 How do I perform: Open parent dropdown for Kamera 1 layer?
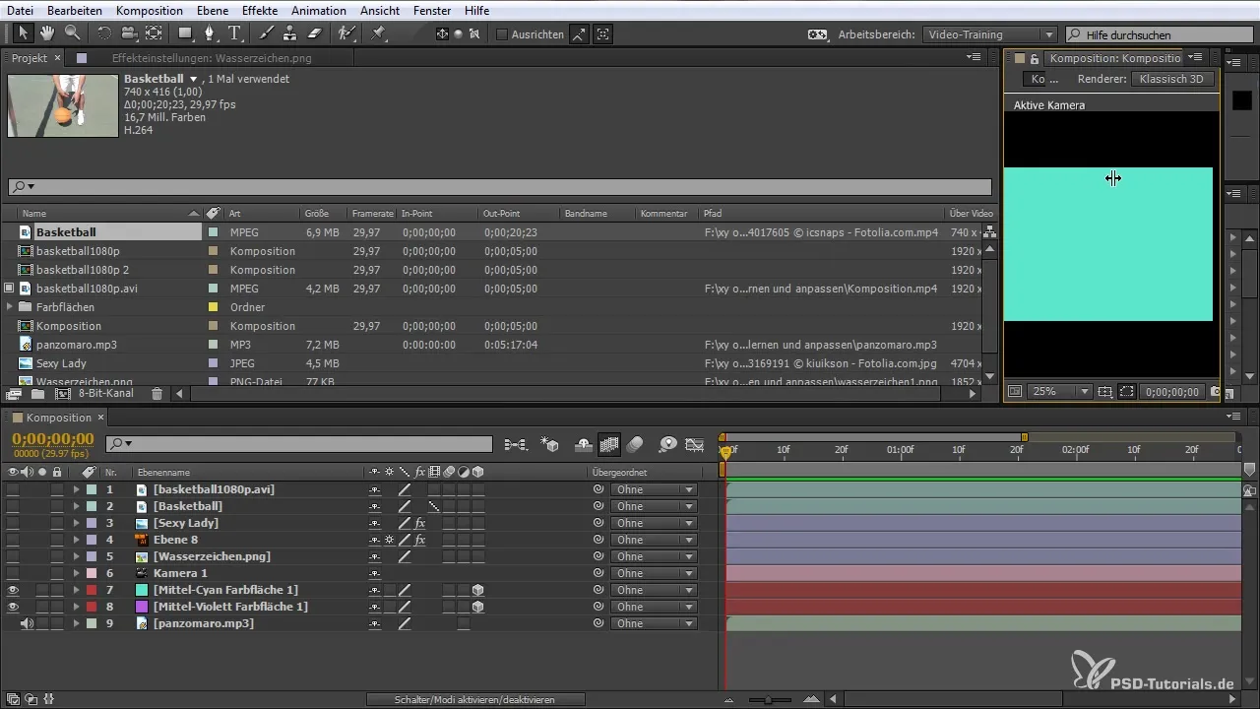pos(654,573)
